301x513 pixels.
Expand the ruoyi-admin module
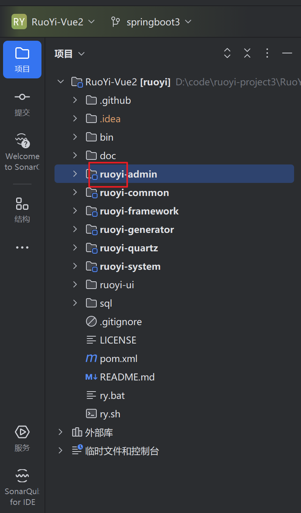click(x=75, y=174)
